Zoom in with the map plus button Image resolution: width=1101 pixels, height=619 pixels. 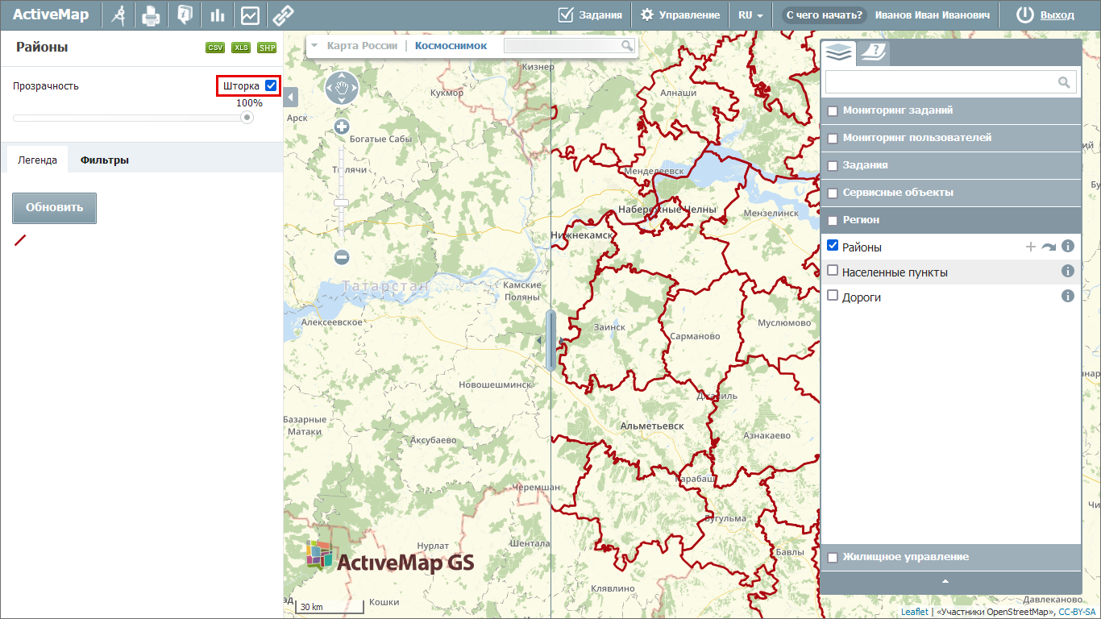[342, 127]
